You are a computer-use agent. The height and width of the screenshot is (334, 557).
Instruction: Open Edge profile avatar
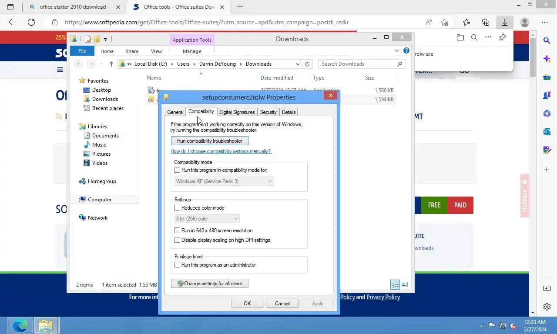tap(525, 22)
